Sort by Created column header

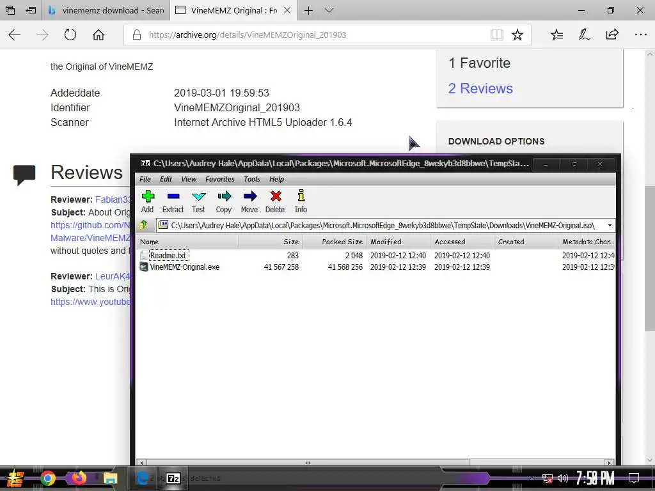click(x=526, y=242)
